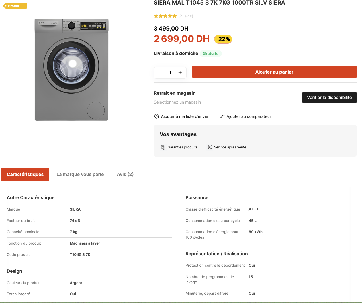Click Sélectionnez un magasin text
Image resolution: width=362 pixels, height=303 pixels.
click(x=177, y=102)
